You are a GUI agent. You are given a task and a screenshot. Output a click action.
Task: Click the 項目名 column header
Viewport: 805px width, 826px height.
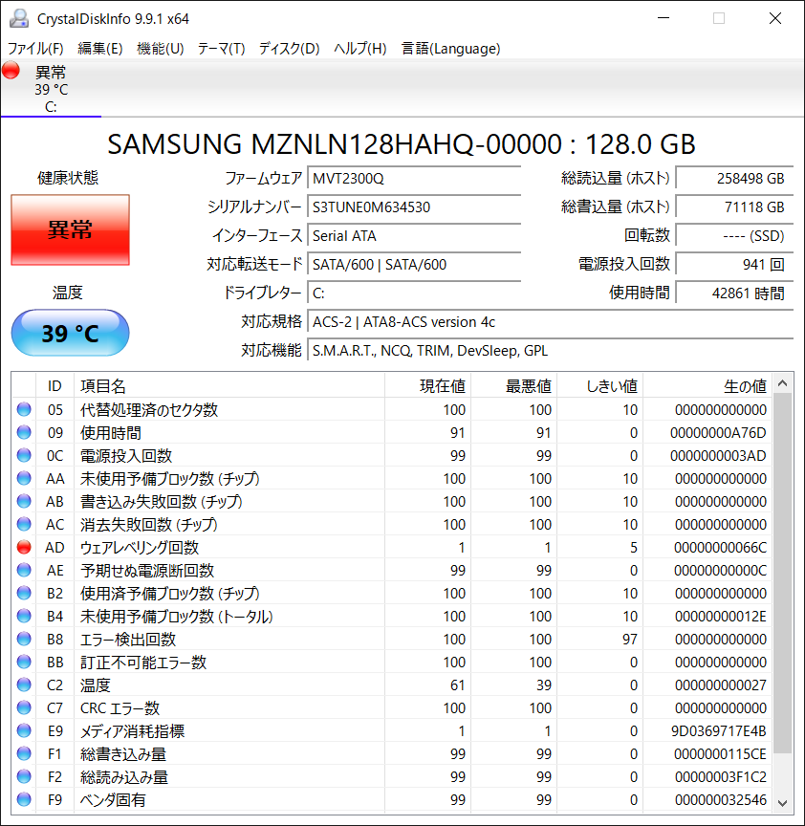click(x=229, y=386)
